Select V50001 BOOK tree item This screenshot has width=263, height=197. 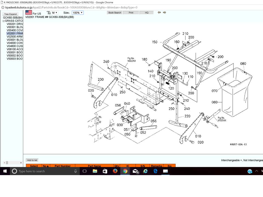pos(15,53)
